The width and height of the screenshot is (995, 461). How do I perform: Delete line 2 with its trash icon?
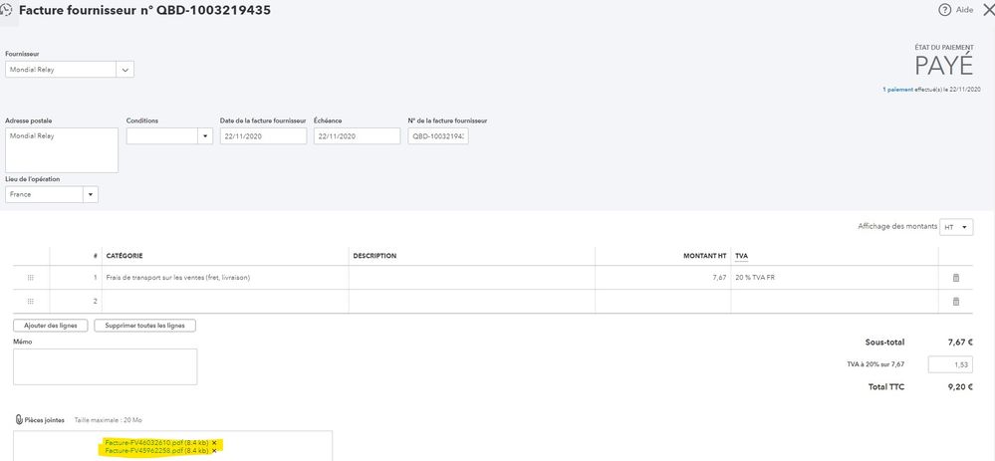pyautogui.click(x=956, y=302)
